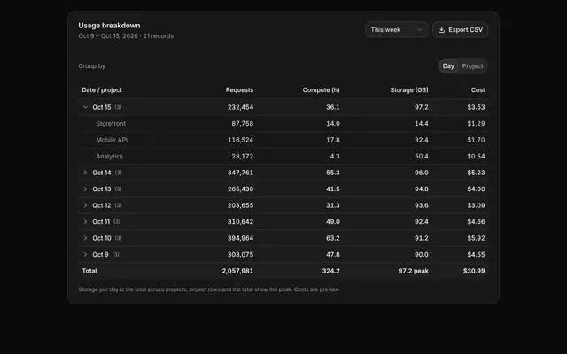Click the Compute (h) column header
Viewport: 567px width, 354px height.
321,90
